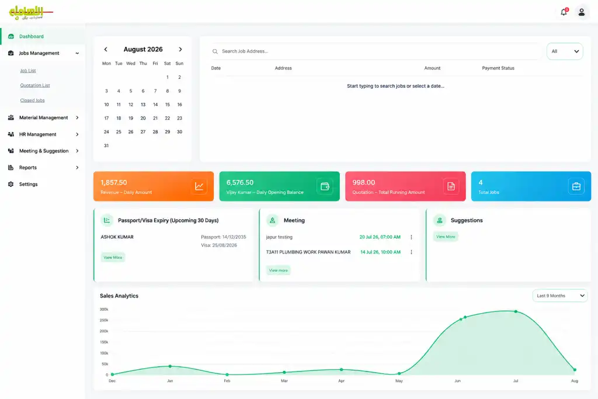Open the All status filter dropdown
This screenshot has width=598, height=399.
(x=565, y=51)
